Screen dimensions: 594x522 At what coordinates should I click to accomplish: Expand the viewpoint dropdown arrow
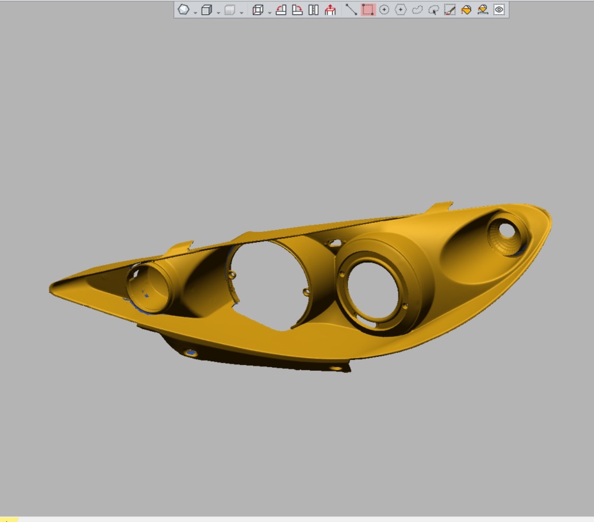point(270,13)
